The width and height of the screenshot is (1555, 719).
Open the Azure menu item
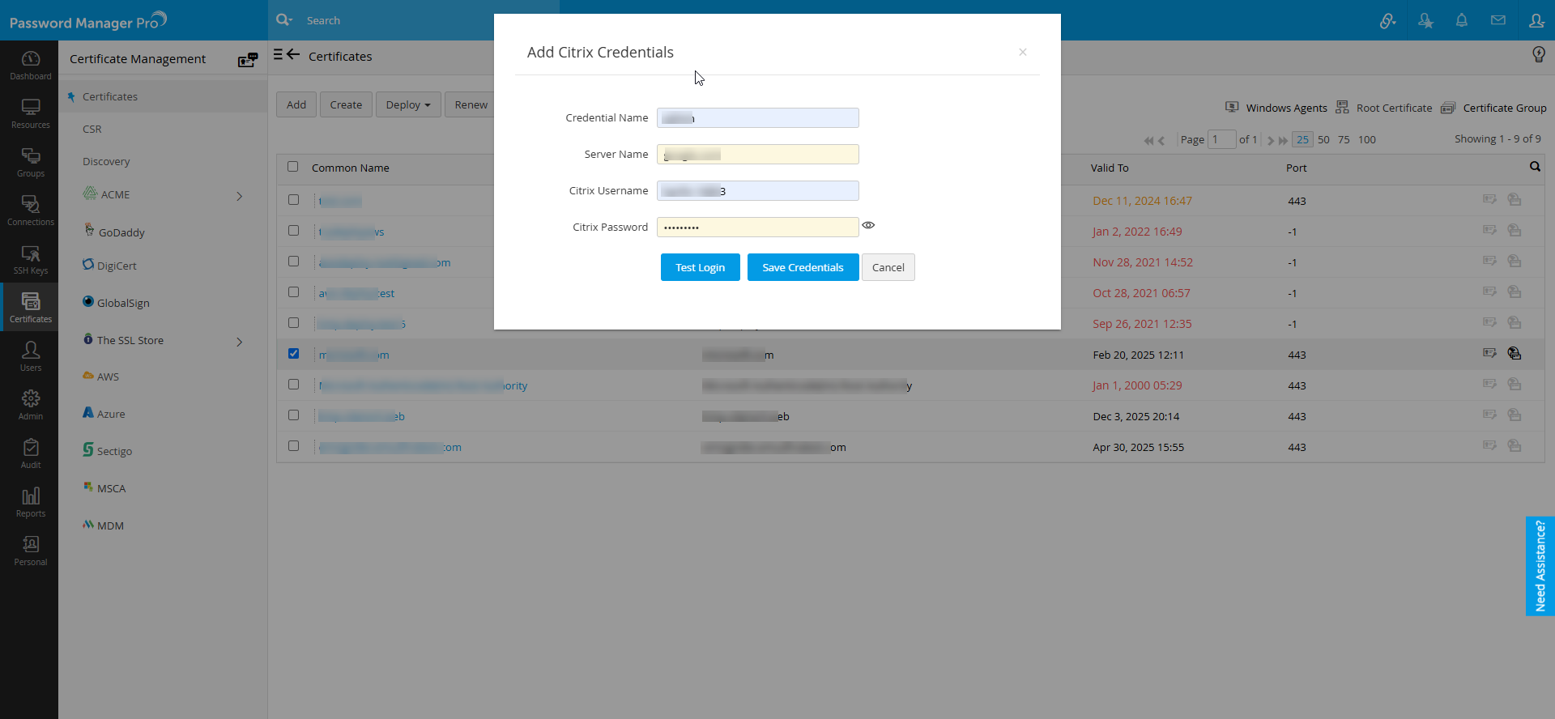coord(111,414)
